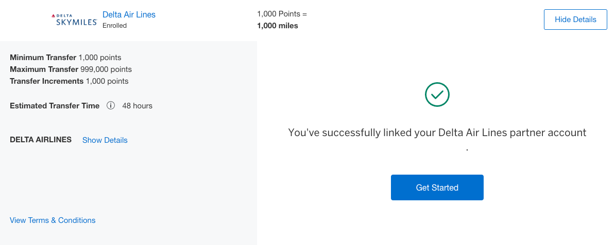
Task: Click the bold "1,000 miles" text
Action: pos(277,25)
